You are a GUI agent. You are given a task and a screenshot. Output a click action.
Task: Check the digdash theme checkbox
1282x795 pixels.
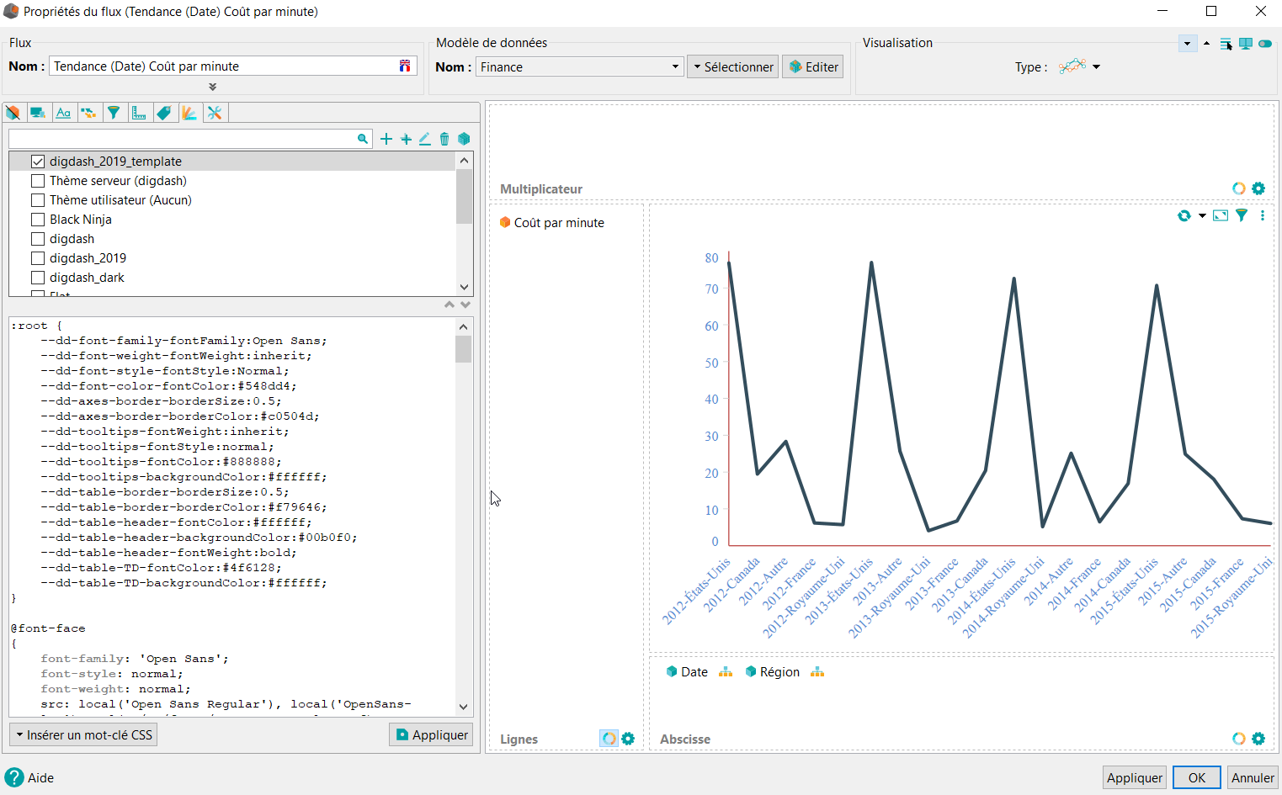[x=38, y=239]
